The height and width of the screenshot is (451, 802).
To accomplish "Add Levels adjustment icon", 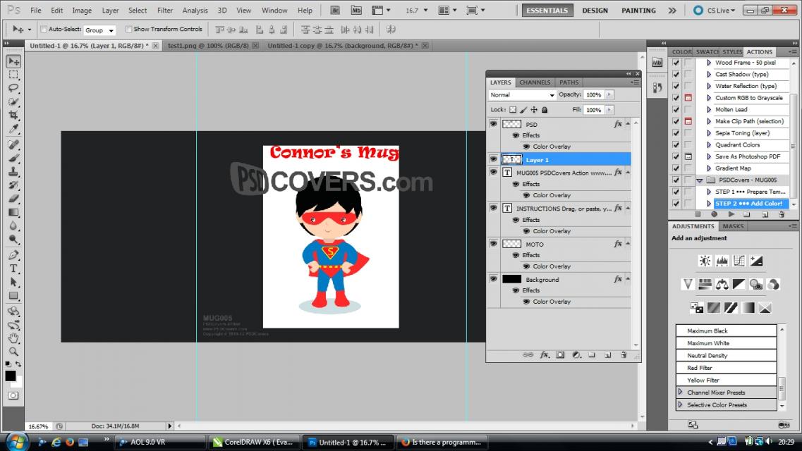I will (722, 261).
